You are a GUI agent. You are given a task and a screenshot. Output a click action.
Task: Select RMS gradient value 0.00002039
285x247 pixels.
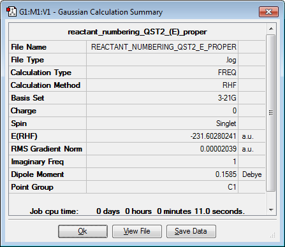(218, 149)
